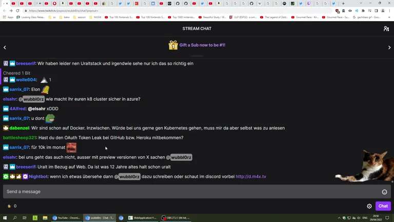This screenshot has height=222, width=394.
Task: Open chat settings gear icon
Action: [369, 206]
